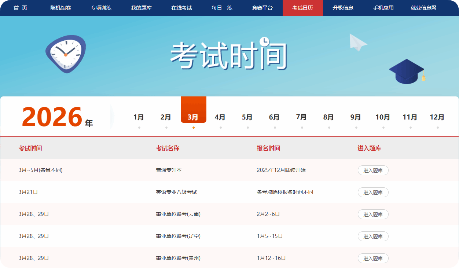Open the 首页 home menu item
This screenshot has width=459, height=268.
point(21,8)
